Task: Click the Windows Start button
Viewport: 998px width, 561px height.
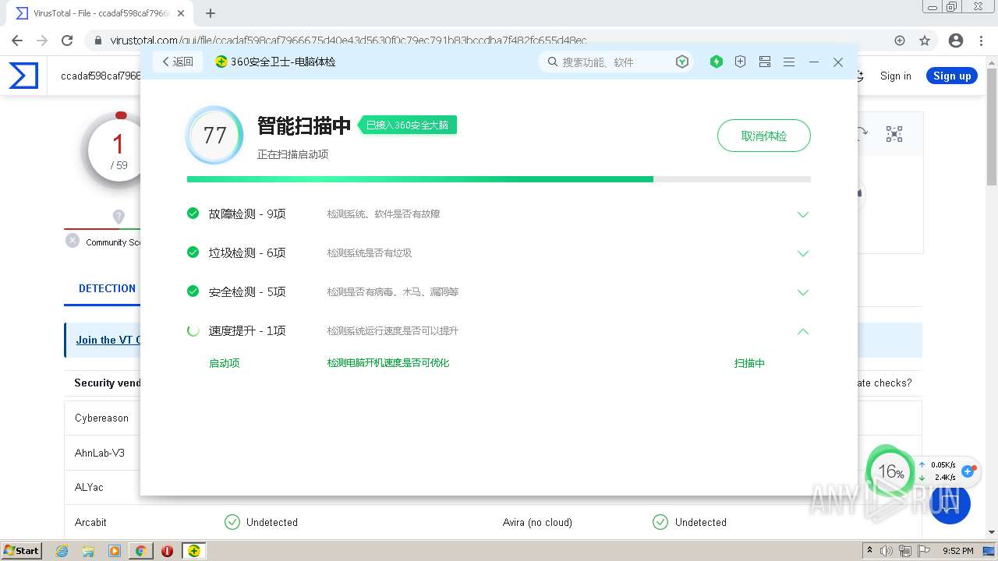Action: (22, 550)
